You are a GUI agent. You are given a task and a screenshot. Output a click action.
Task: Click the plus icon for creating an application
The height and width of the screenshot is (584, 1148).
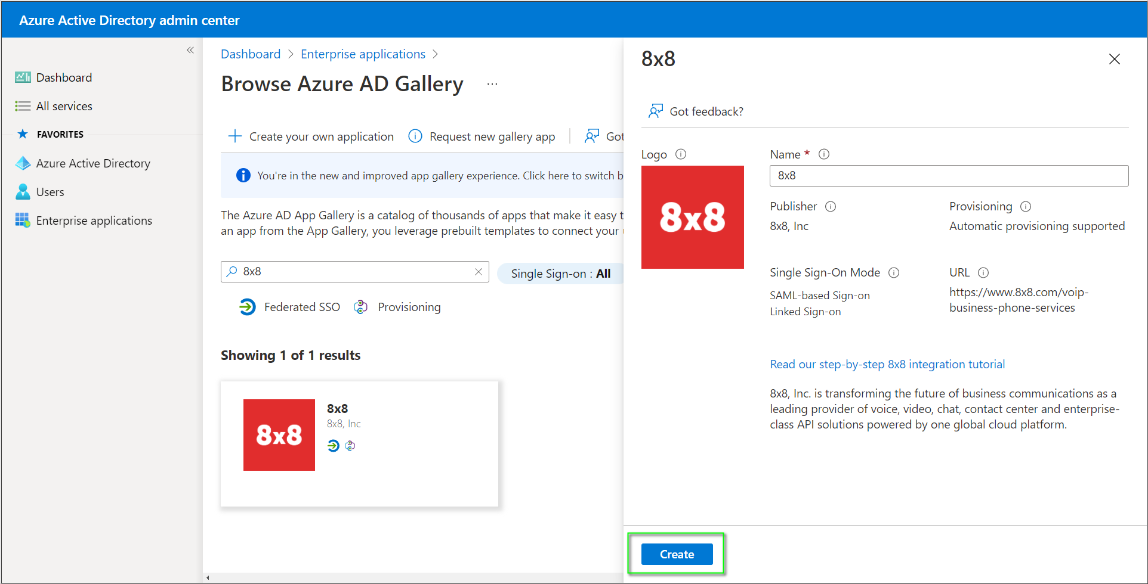coord(235,136)
